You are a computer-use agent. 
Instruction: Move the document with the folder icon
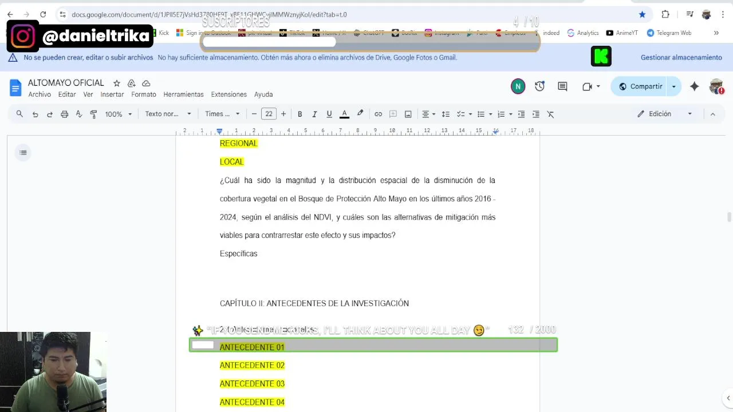pos(131,83)
